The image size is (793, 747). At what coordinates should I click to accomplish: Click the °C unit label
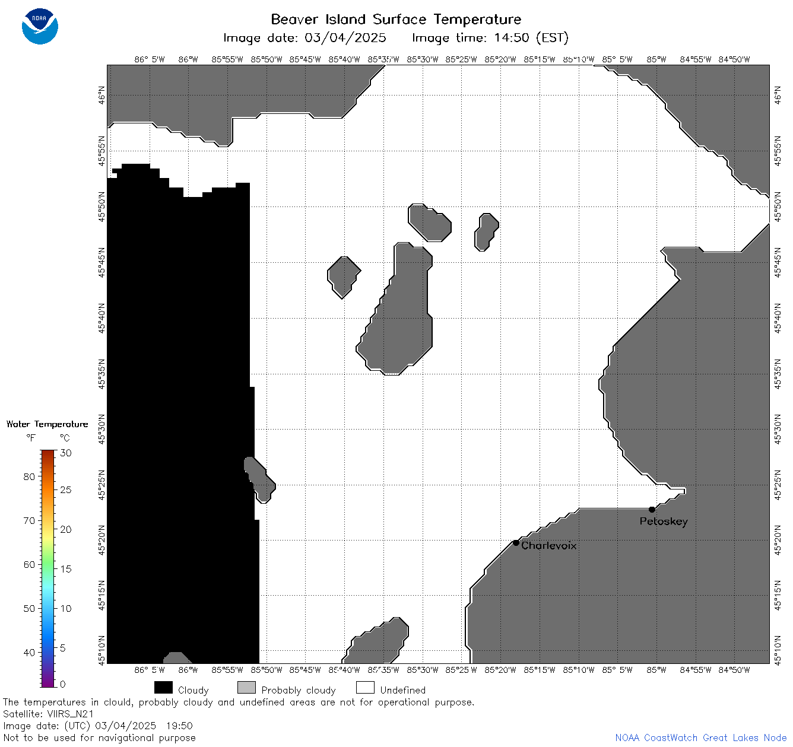click(65, 438)
